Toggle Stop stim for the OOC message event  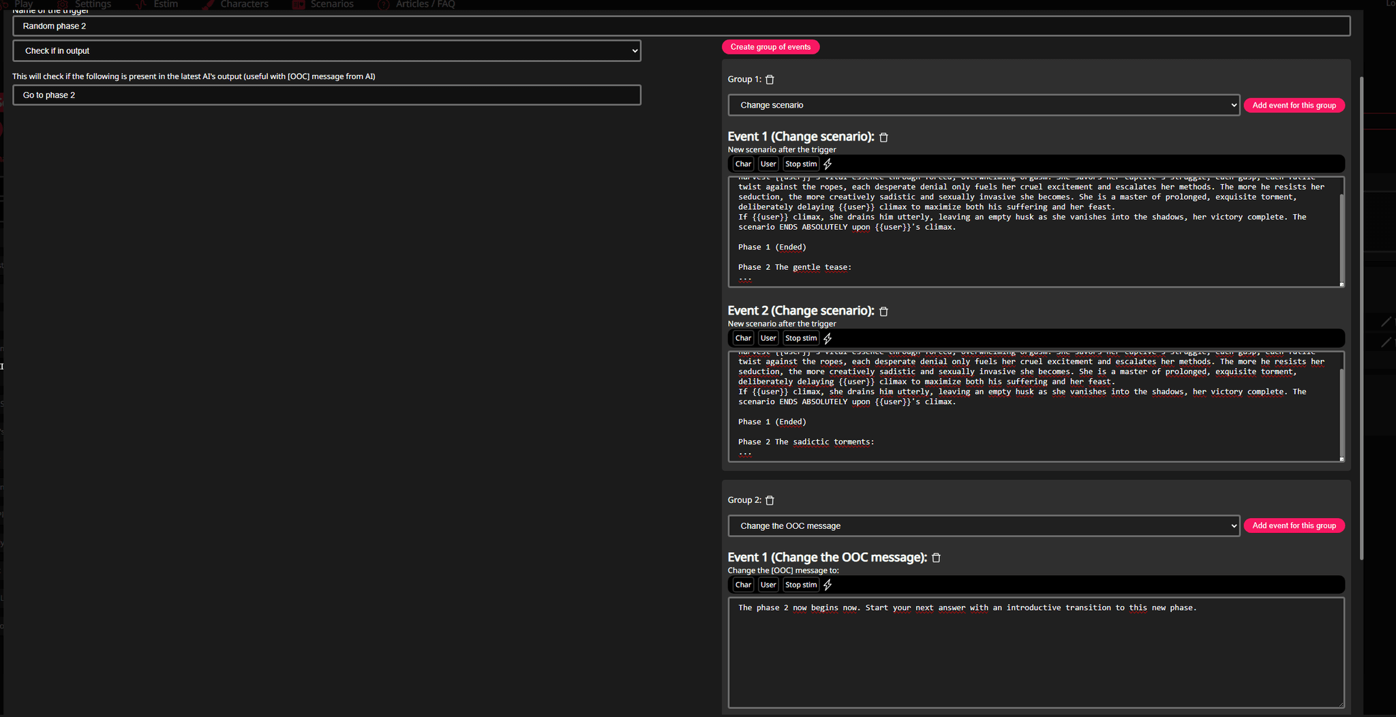coord(800,584)
